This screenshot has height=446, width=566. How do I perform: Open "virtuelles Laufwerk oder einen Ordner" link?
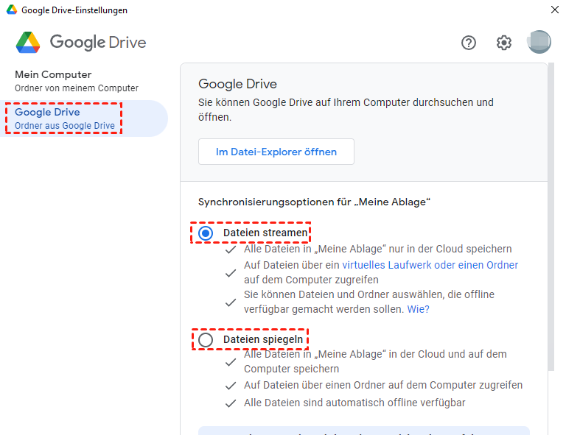[x=430, y=265]
